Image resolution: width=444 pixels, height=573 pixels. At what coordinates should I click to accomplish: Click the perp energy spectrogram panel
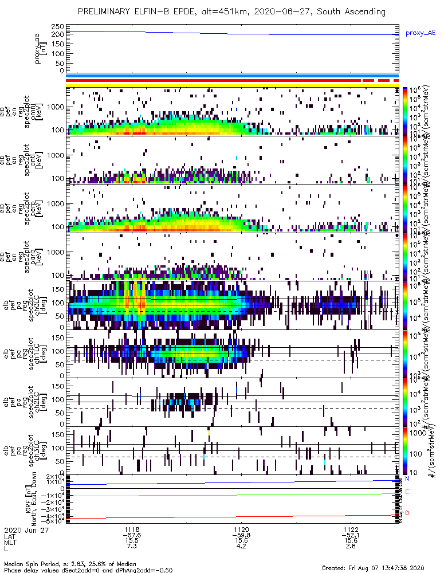tap(233, 209)
